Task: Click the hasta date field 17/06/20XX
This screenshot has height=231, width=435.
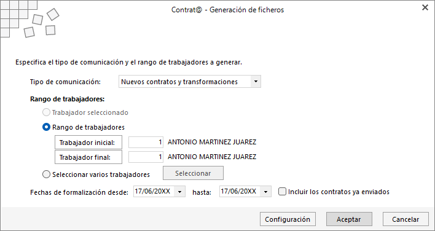Action: (240, 192)
